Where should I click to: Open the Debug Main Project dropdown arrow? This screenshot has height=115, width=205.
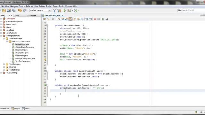[x=72, y=11]
